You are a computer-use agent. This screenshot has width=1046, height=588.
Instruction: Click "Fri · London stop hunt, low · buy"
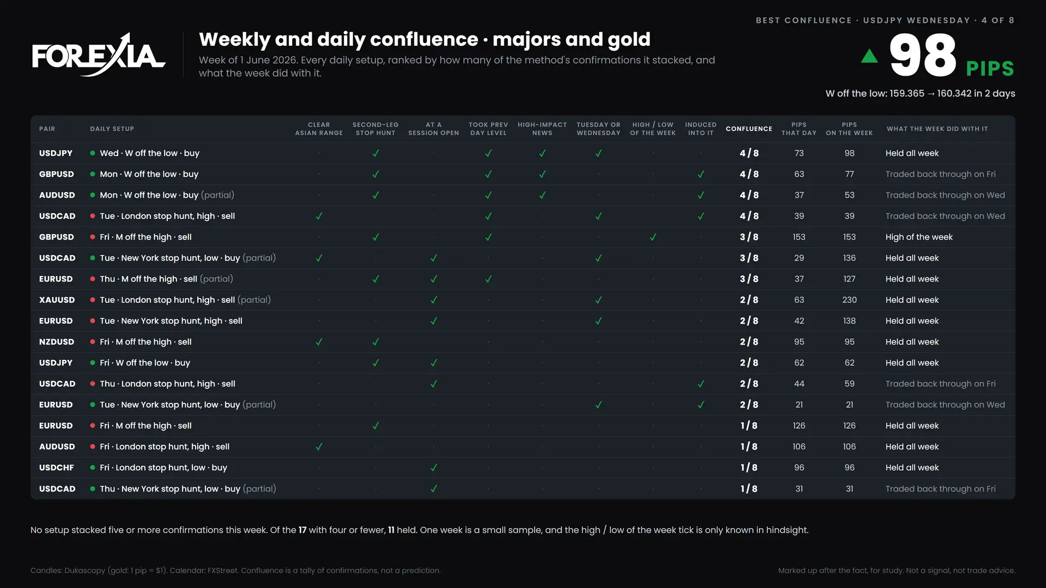[x=163, y=468]
